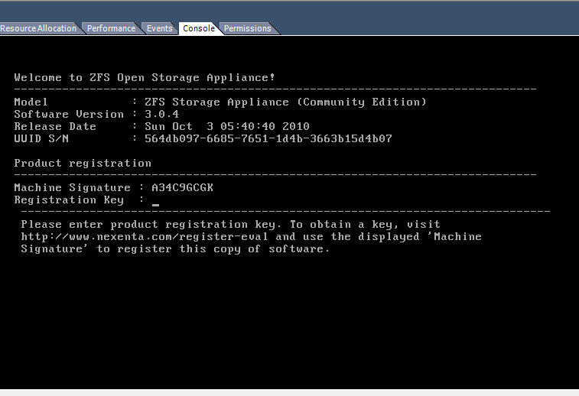Click the empty tab bar area right of Permissions
579x396 pixels.
pyautogui.click(x=428, y=29)
